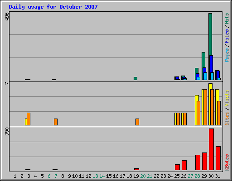Select the cyan Pages bar for day 30
Screen dimensions: 232x181
212,76
